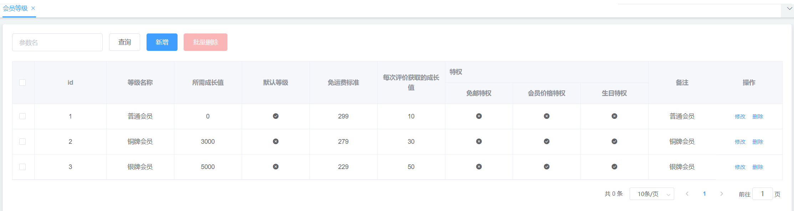Click free shipping value 299 cell

point(343,116)
